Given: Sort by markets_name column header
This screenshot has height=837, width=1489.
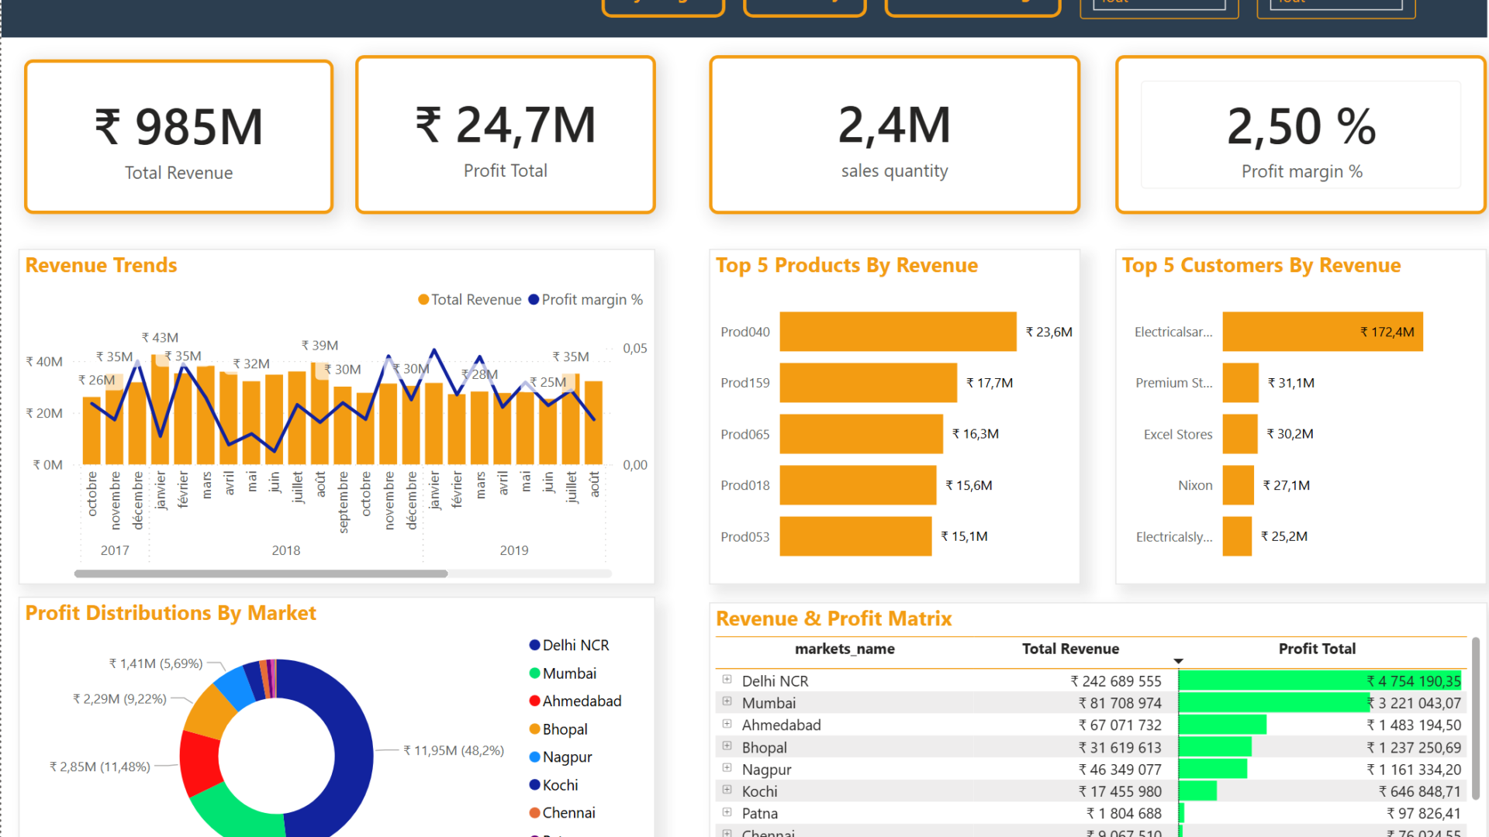Looking at the screenshot, I should click(844, 649).
